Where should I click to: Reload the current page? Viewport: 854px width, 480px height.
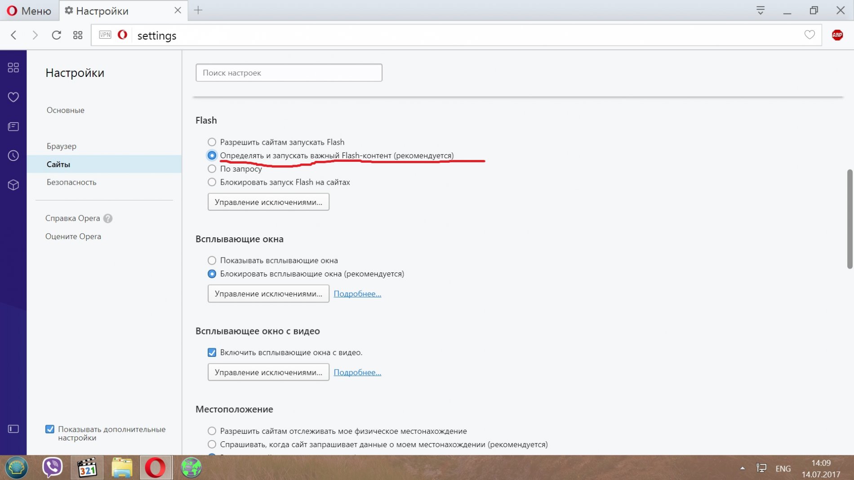coord(56,35)
